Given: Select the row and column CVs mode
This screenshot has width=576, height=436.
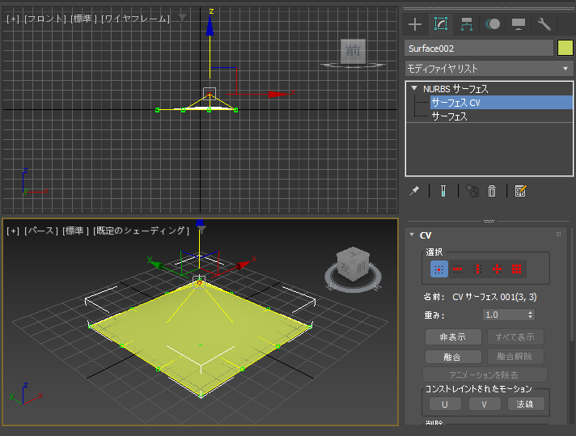Looking at the screenshot, I should point(497,269).
